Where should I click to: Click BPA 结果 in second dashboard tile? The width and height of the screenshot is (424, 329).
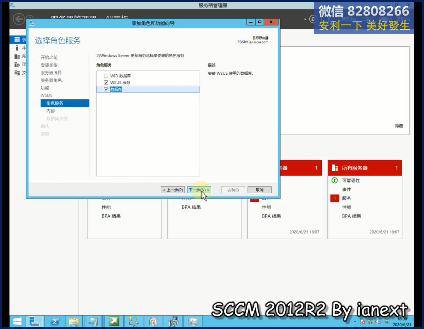click(191, 207)
